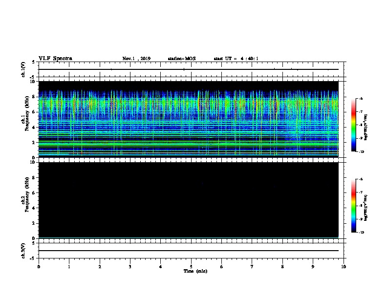387x299 pixels.
Task: Click the ch.2 spectrogram color scale bar
Action: (x=354, y=206)
